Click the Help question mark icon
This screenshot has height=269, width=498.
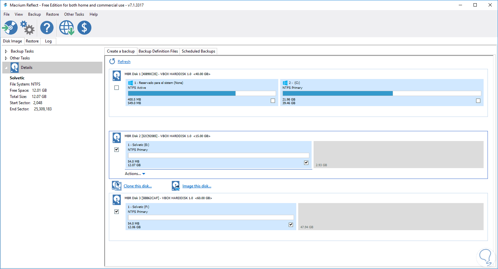(x=47, y=28)
